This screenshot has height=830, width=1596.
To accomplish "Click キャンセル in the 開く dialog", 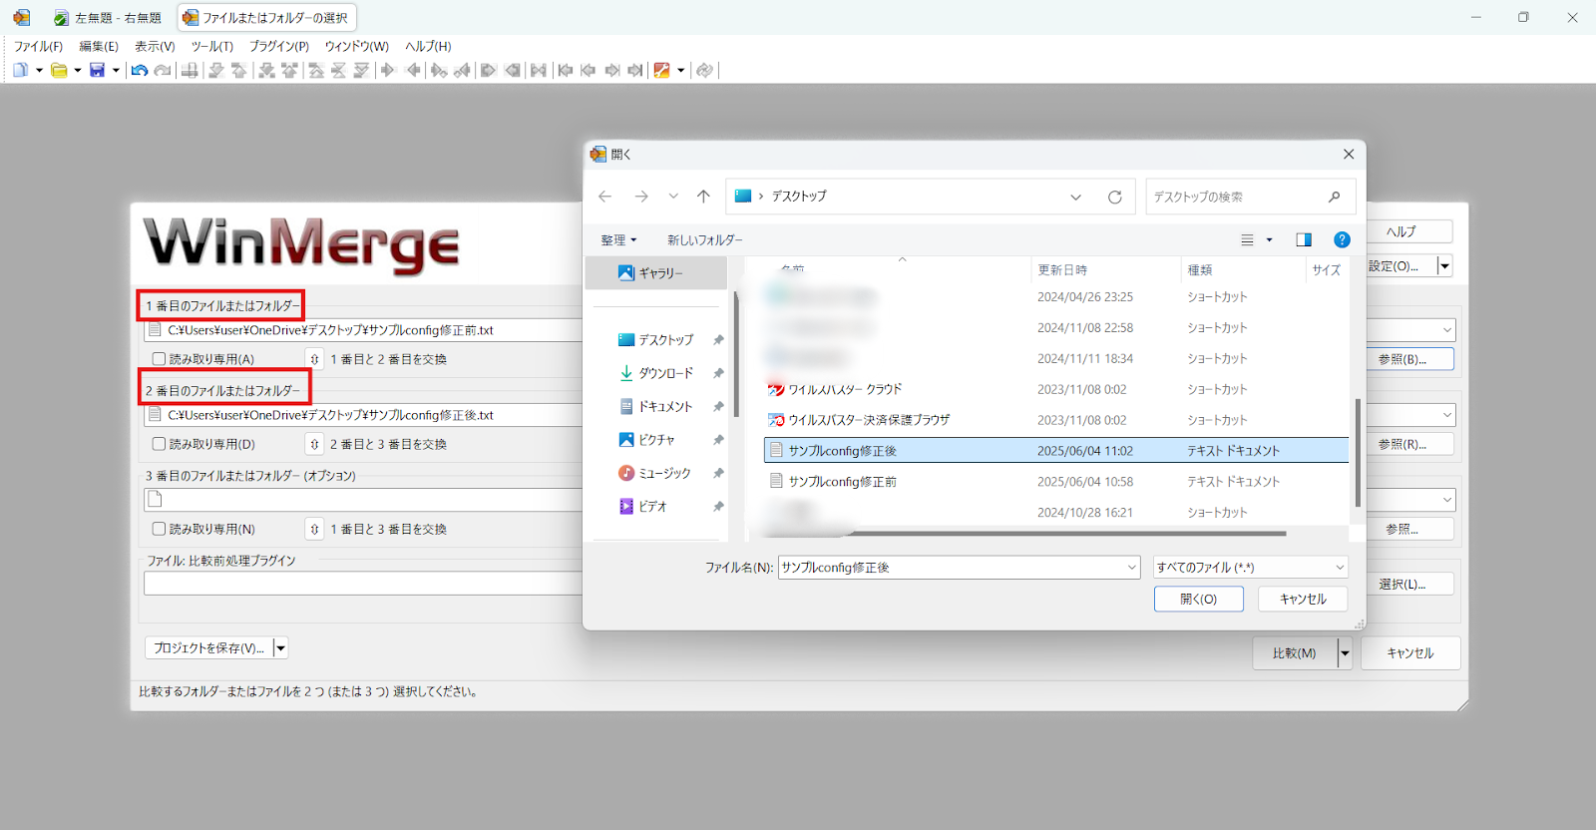I will pos(1303,599).
